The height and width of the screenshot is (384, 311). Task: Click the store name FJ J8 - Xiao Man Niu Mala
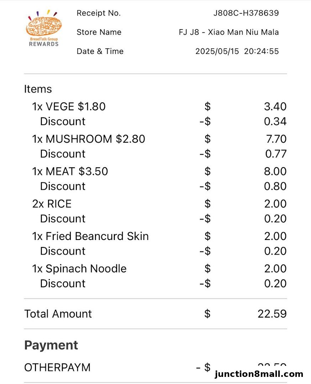pos(229,32)
